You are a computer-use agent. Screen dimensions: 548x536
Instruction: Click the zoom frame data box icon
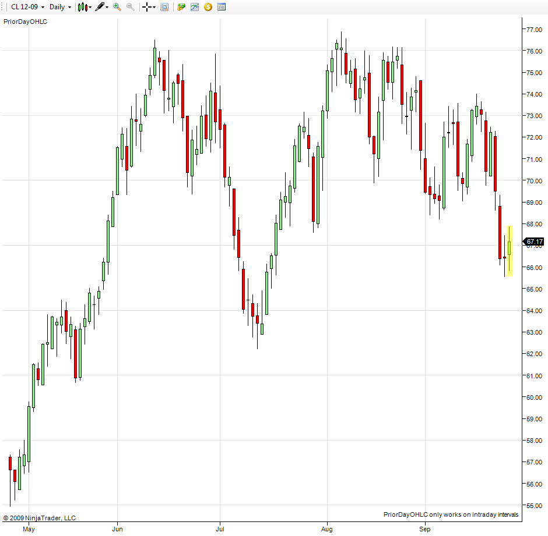(x=164, y=7)
